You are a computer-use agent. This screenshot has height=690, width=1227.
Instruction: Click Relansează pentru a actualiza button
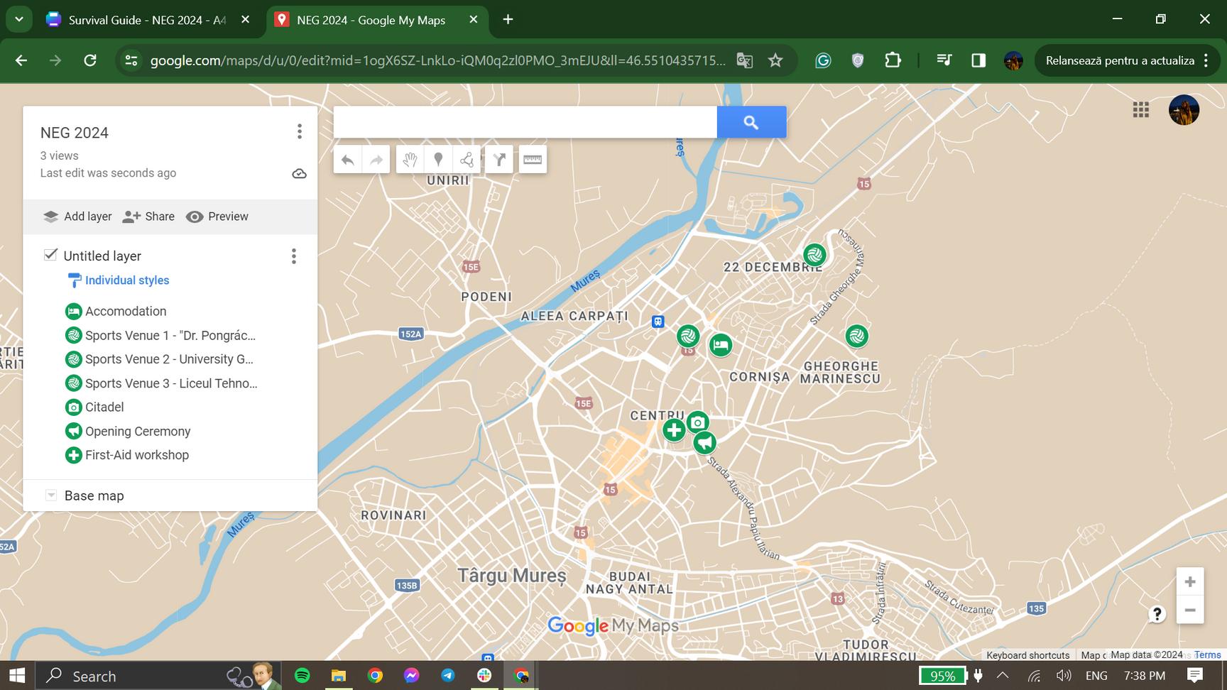[x=1128, y=60]
